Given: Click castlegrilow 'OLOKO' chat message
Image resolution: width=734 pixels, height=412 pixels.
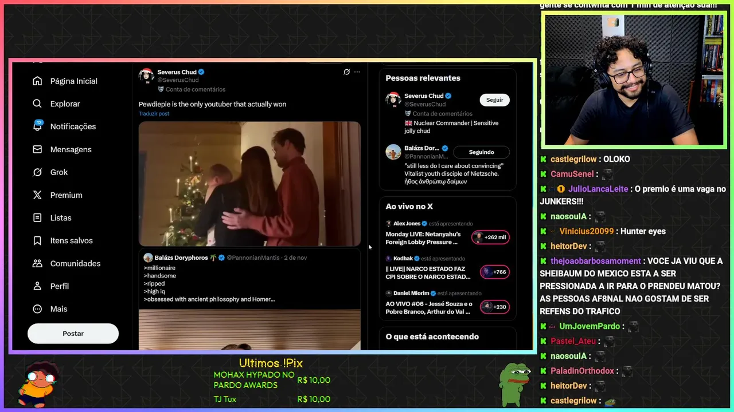Looking at the screenshot, I should 616,159.
